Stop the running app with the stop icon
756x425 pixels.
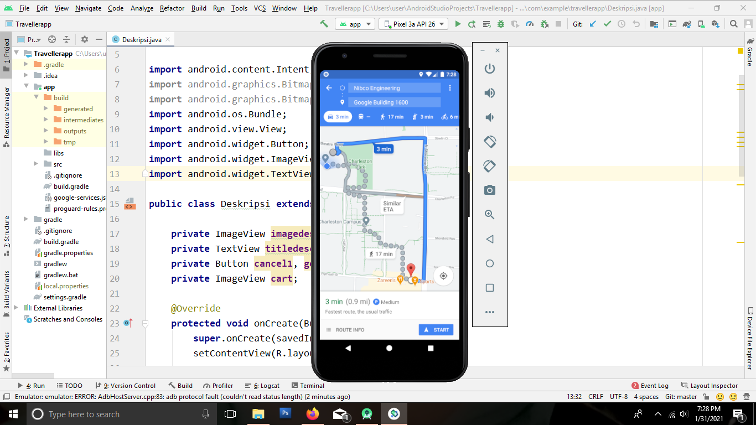pyautogui.click(x=558, y=24)
